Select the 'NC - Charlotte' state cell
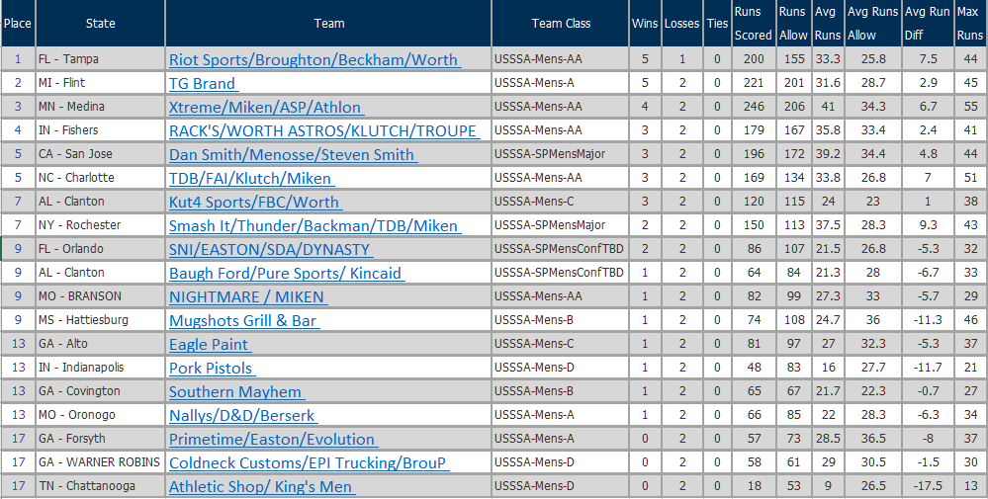This screenshot has height=499, width=988. click(x=100, y=178)
